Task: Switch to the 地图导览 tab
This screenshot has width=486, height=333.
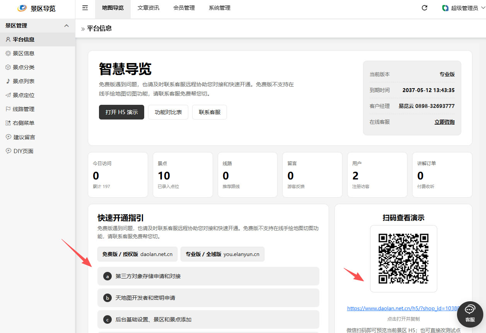Action: click(113, 8)
